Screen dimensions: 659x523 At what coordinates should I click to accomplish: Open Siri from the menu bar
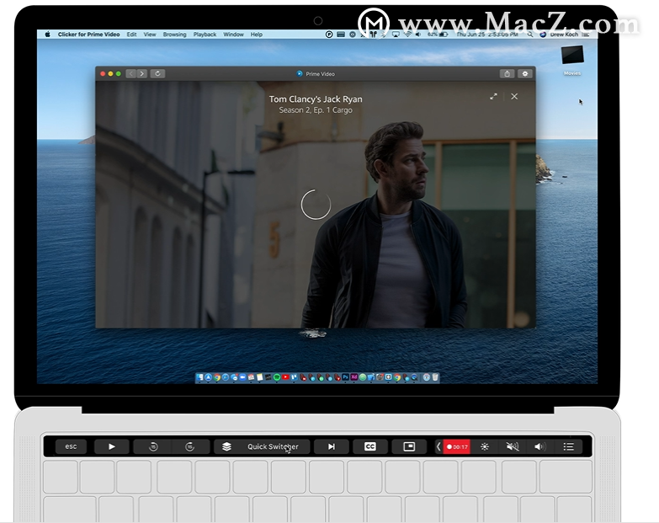click(x=543, y=35)
